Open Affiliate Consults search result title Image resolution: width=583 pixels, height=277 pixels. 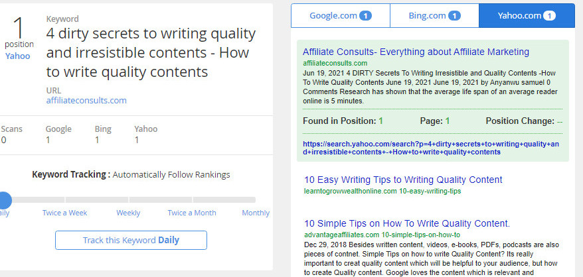point(416,52)
